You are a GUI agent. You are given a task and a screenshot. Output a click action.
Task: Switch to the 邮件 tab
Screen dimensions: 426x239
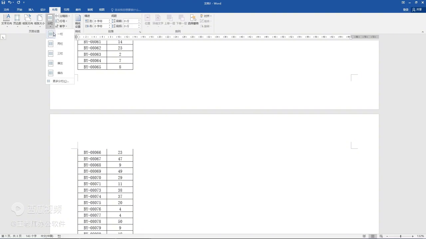tap(78, 10)
